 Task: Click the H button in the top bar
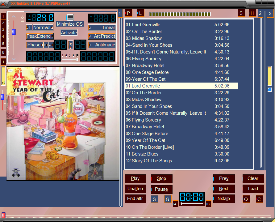(x=252, y=13)
